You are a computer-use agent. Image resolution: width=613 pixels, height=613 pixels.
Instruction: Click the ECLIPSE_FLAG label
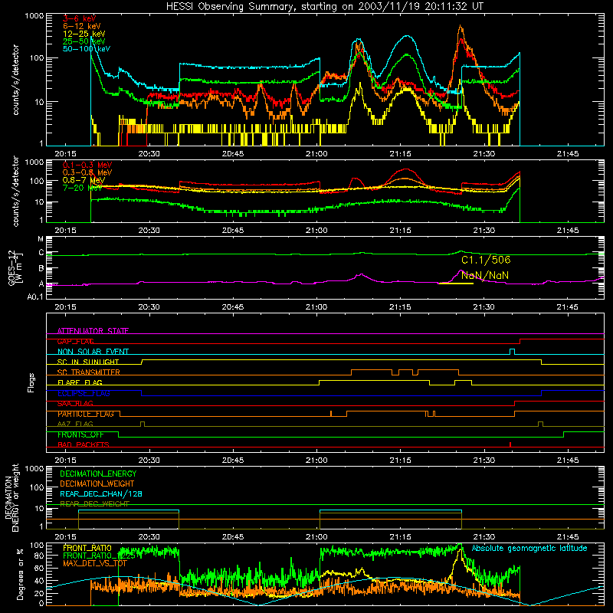tap(84, 393)
